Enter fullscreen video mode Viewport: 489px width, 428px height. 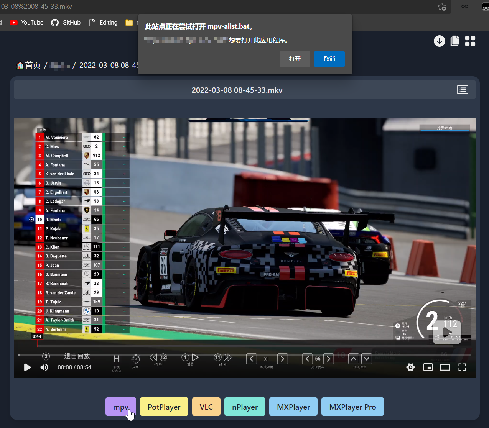[462, 367]
